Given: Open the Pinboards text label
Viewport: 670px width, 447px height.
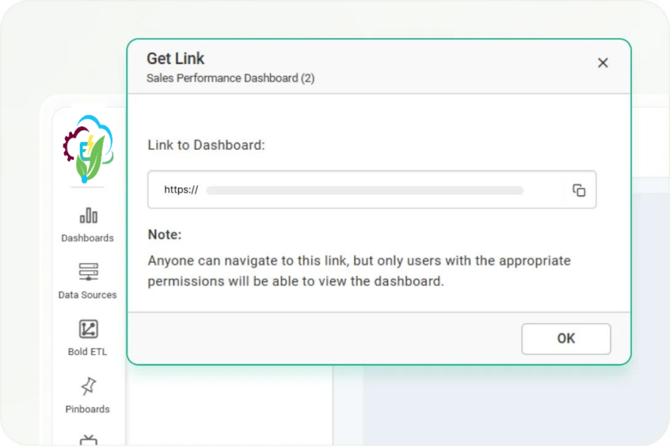Looking at the screenshot, I should pyautogui.click(x=88, y=410).
